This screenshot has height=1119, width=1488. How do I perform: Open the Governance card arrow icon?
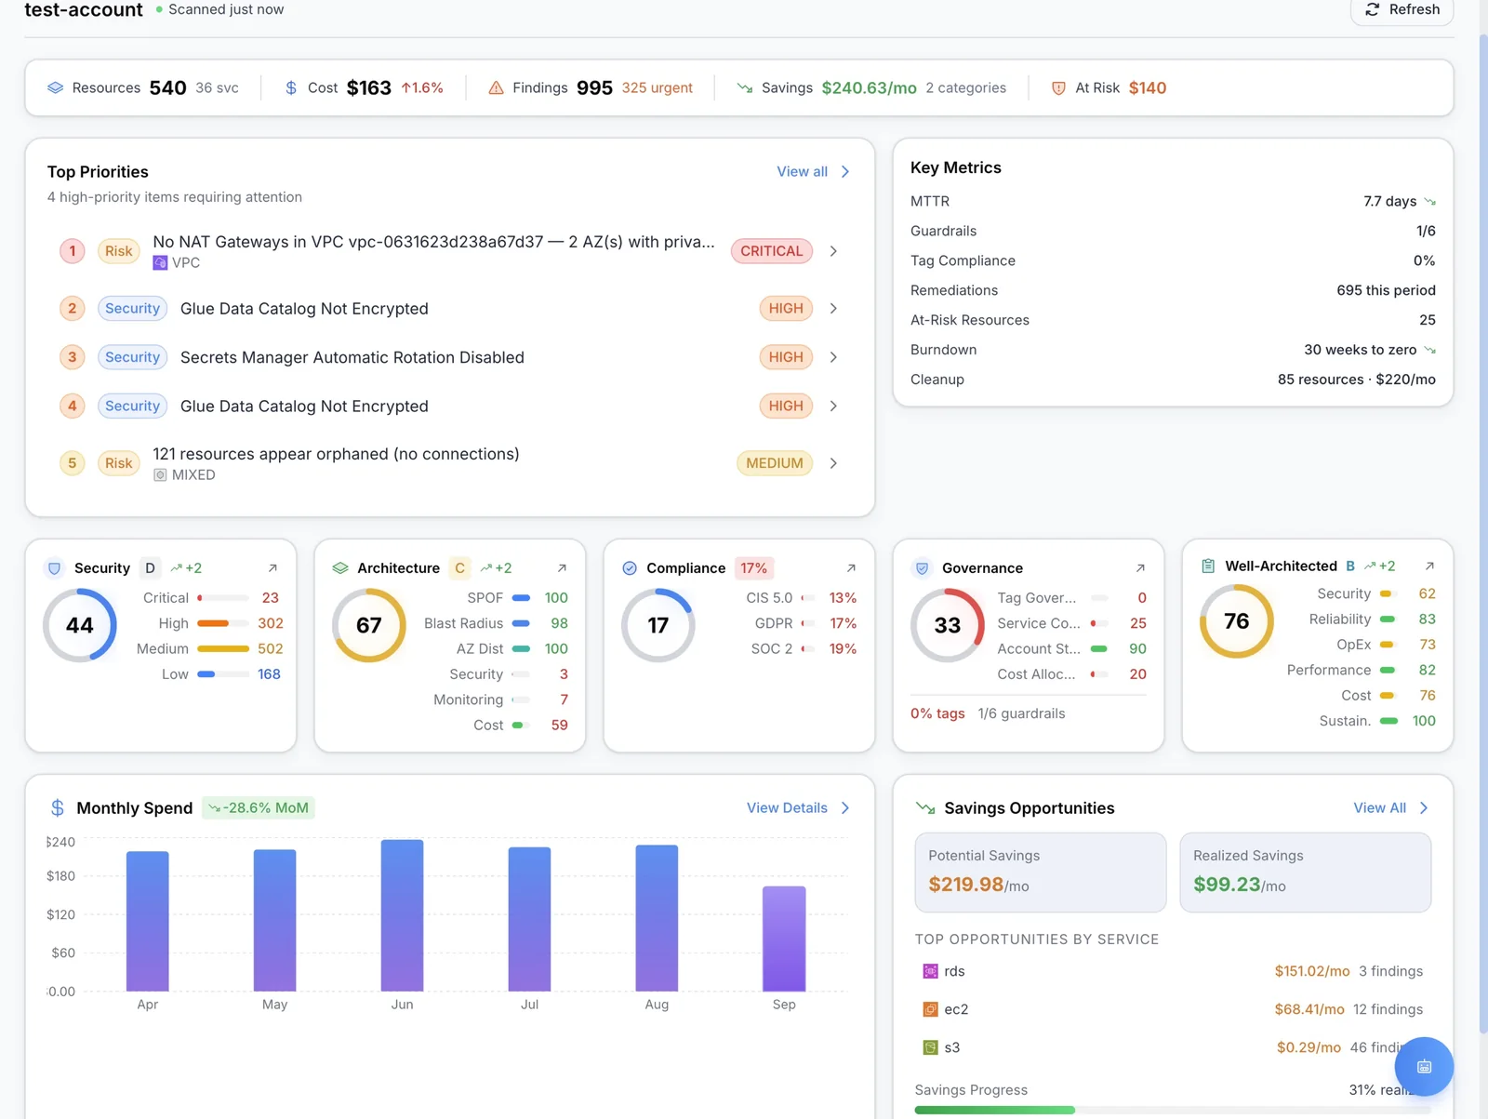click(x=1140, y=568)
